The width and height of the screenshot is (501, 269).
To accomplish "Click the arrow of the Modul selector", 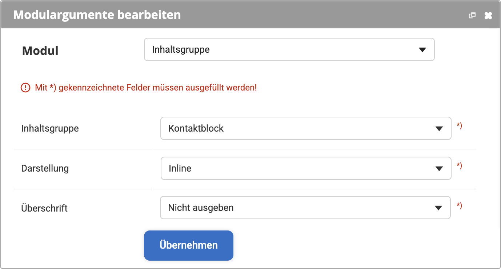I will click(422, 50).
